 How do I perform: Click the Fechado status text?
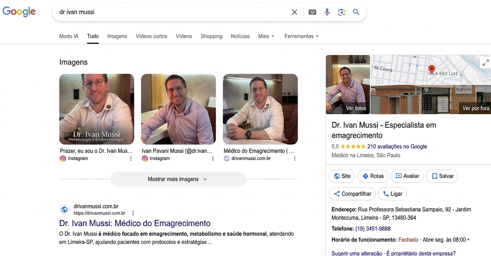pyautogui.click(x=408, y=240)
